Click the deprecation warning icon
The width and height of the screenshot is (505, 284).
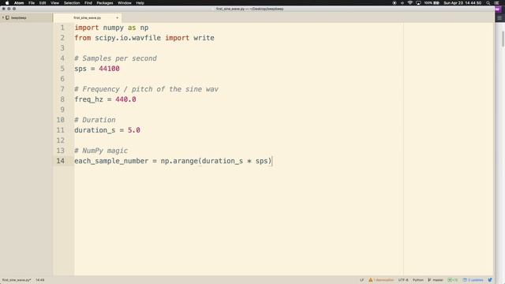click(370, 280)
